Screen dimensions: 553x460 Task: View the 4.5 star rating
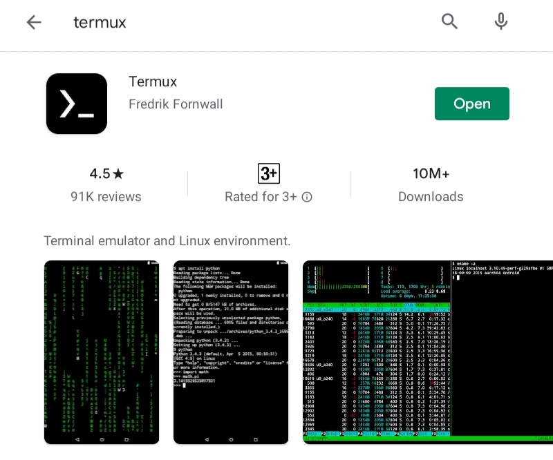click(x=106, y=173)
